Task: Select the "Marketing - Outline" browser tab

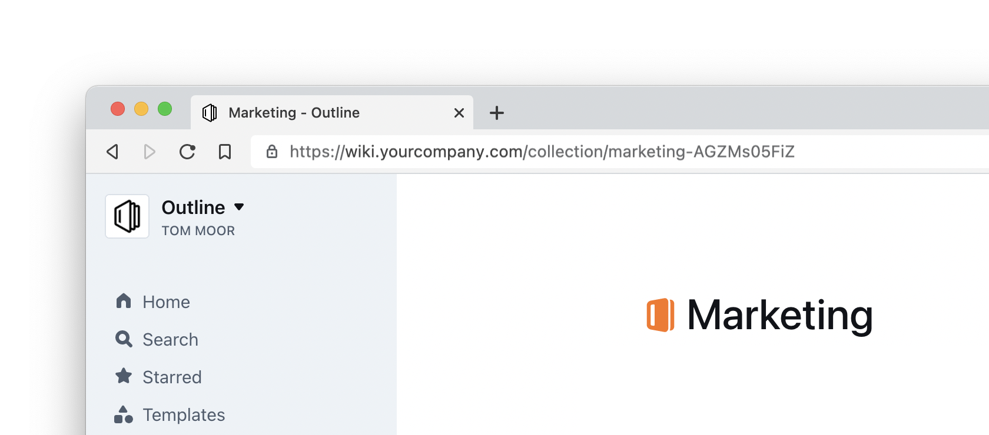Action: tap(294, 113)
